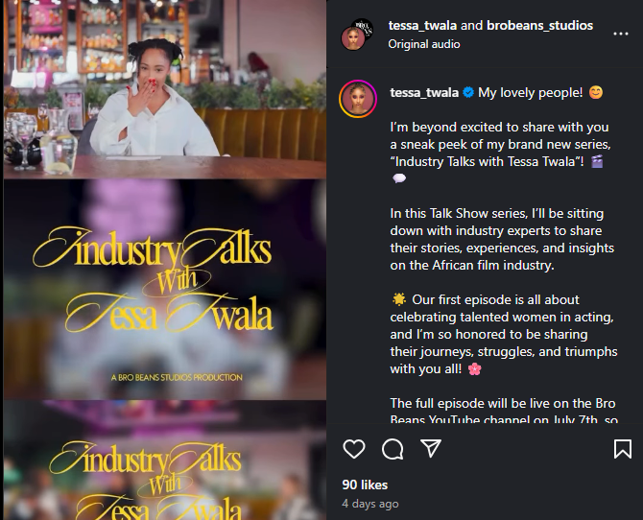
Task: Like the post with the heart icon
Action: click(x=354, y=449)
